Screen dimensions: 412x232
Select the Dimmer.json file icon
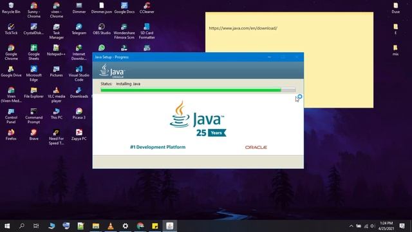click(102, 8)
